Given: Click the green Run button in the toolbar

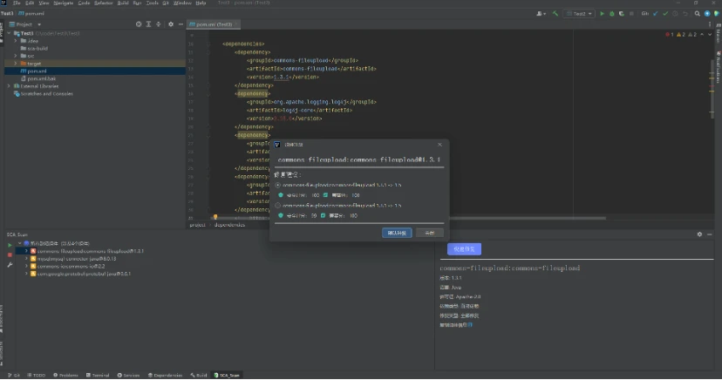Looking at the screenshot, I should [x=602, y=14].
